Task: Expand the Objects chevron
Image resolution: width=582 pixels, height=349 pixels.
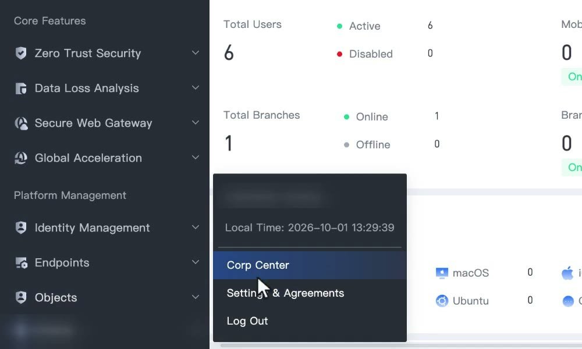Action: pos(195,297)
